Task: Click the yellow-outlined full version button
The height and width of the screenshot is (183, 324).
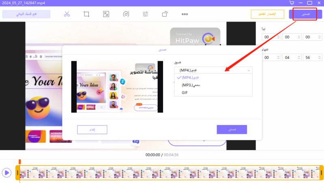Action: tap(267, 15)
